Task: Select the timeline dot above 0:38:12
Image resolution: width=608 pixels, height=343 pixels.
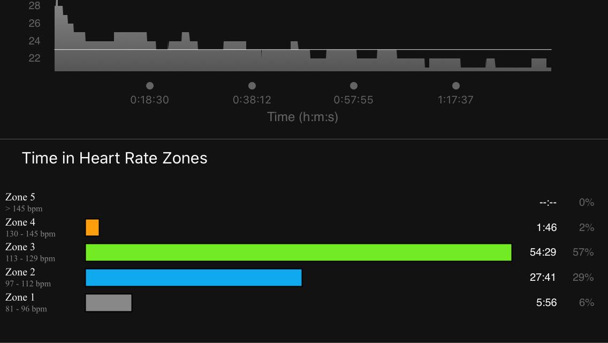Action: tap(252, 86)
